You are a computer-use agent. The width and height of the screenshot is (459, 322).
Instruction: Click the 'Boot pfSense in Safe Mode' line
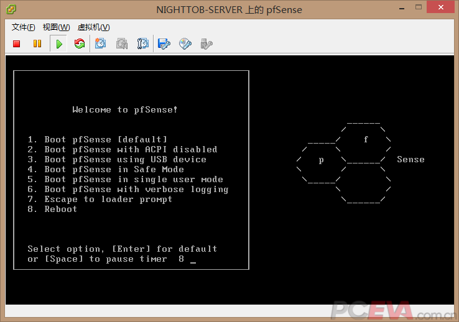[106, 169]
